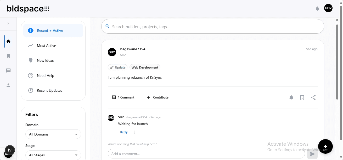Expand the left sidebar with chevron
Image resolution: width=343 pixels, height=160 pixels.
coord(8,23)
